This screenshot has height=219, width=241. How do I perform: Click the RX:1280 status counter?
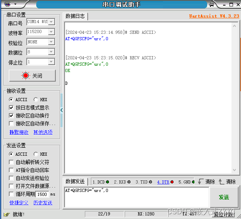tap(146, 214)
